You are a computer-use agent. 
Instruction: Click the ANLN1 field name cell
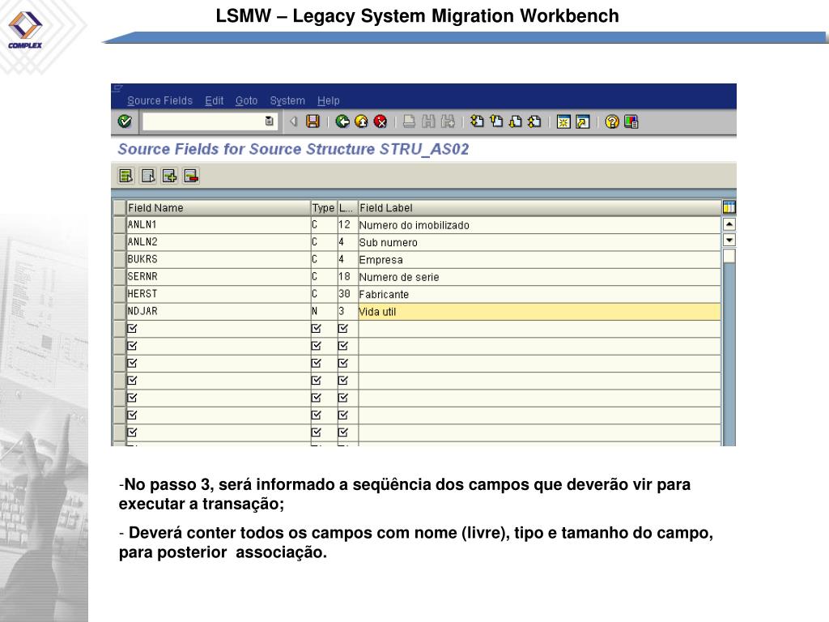(219, 224)
